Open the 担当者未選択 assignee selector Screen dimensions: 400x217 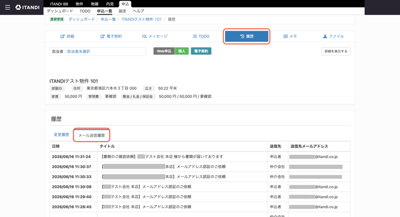(79, 51)
